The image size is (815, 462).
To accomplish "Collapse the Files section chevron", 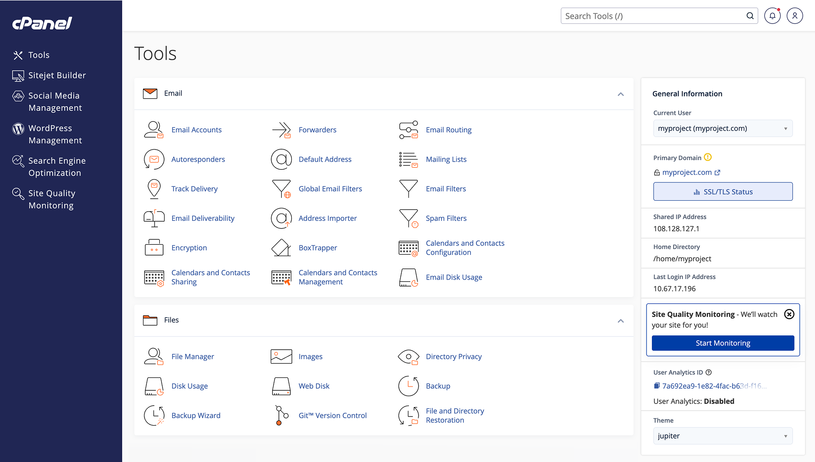I will pos(621,321).
